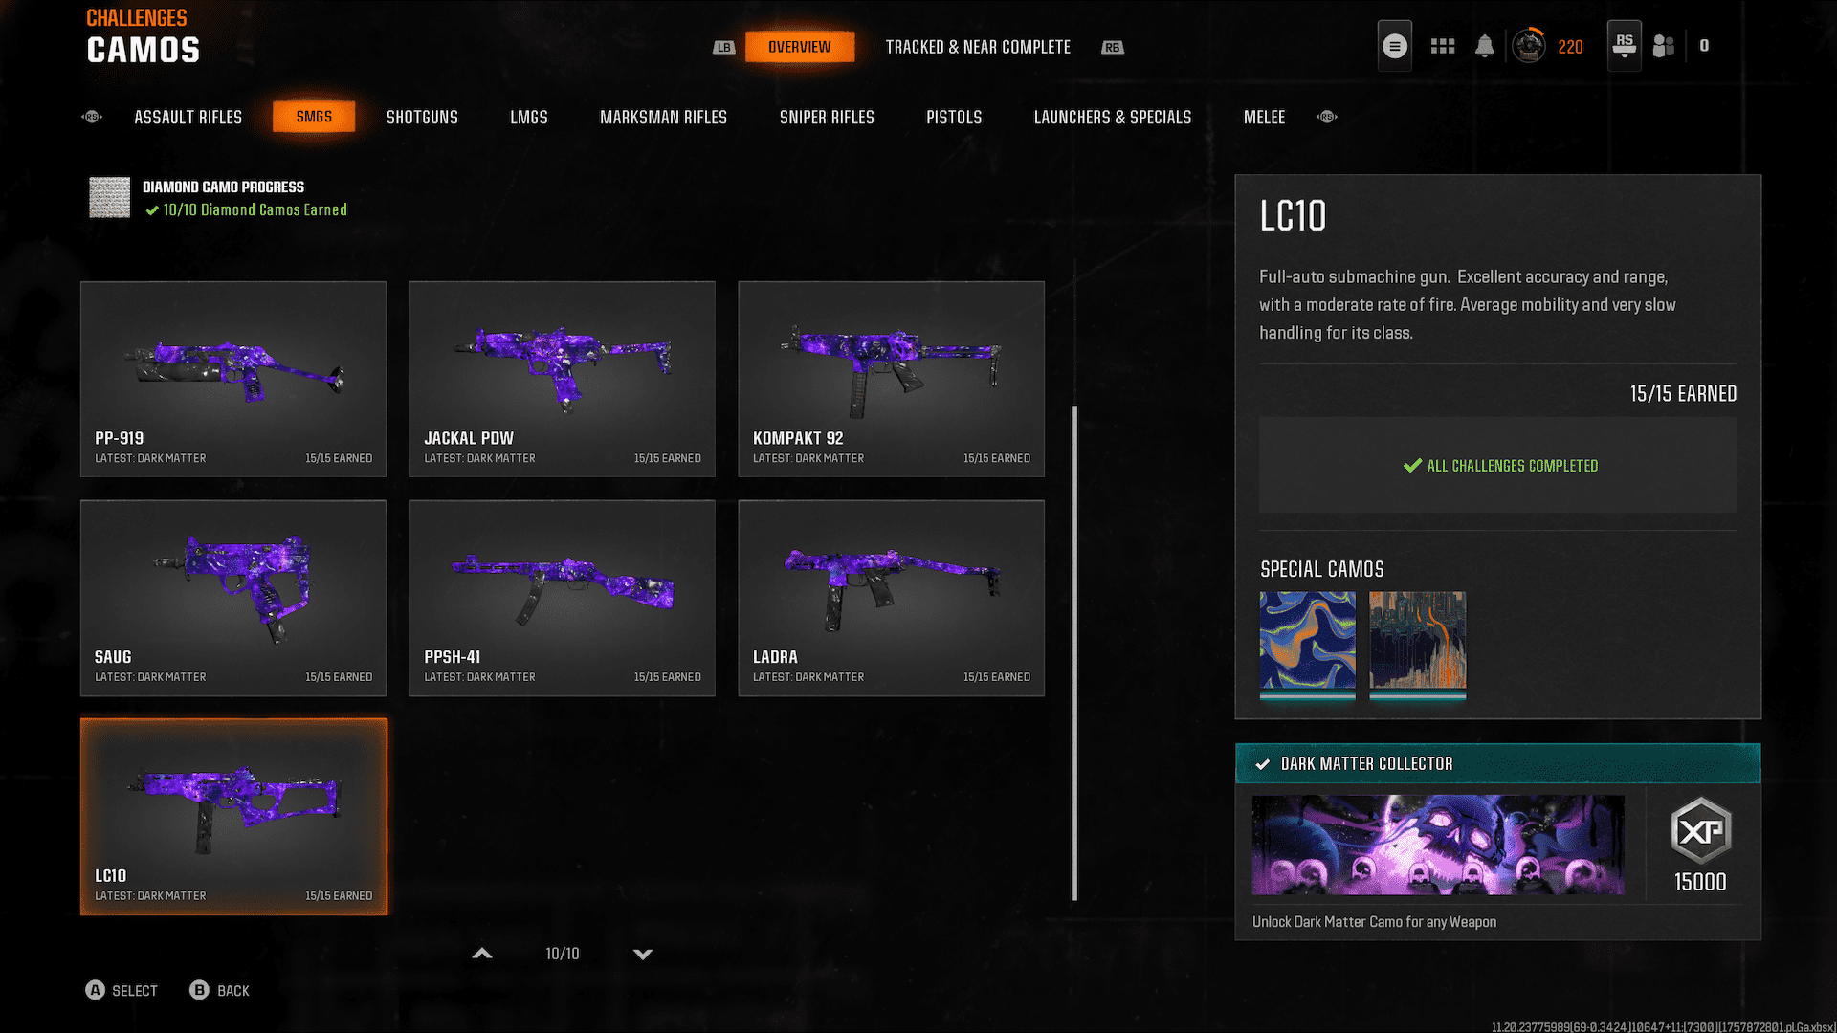Click the player level emblem icon

(x=1528, y=46)
